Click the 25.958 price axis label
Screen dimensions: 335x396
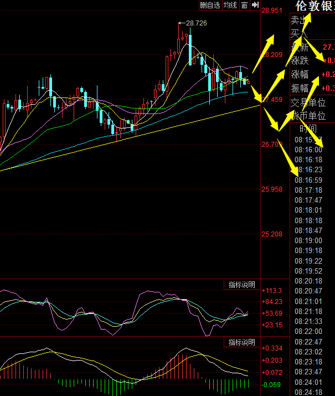(x=272, y=189)
